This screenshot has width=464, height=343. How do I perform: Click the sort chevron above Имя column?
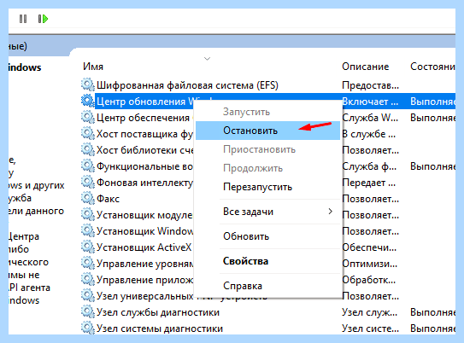click(x=207, y=59)
